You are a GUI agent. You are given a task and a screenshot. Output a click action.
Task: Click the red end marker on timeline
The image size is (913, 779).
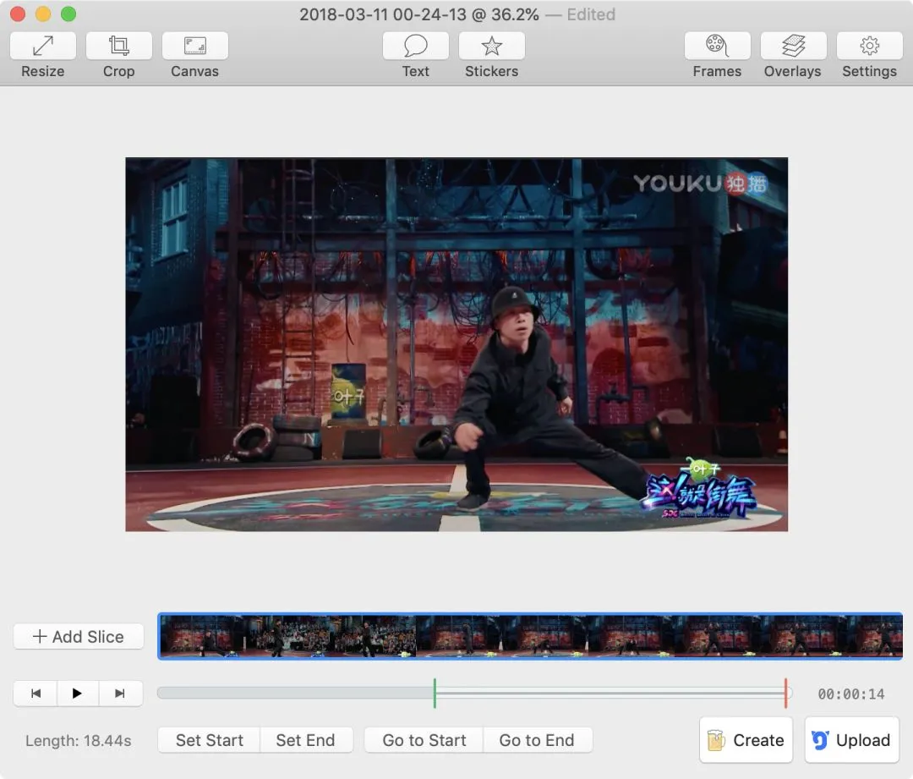click(x=785, y=694)
